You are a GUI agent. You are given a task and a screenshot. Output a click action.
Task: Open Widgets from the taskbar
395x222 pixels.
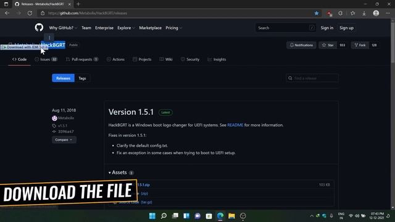[186, 216]
